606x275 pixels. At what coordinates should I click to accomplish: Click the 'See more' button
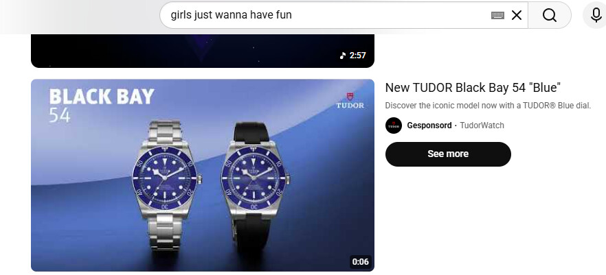click(448, 154)
